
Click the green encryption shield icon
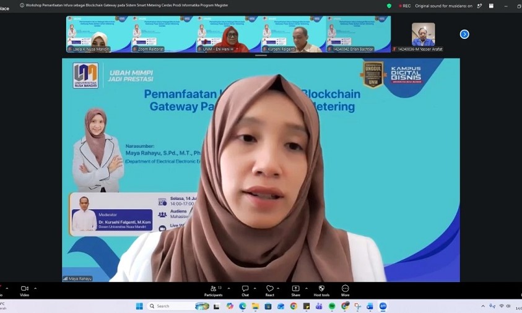coord(389,6)
